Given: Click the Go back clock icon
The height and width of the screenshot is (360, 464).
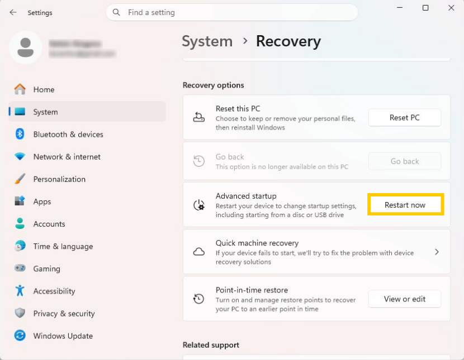Looking at the screenshot, I should (x=199, y=161).
